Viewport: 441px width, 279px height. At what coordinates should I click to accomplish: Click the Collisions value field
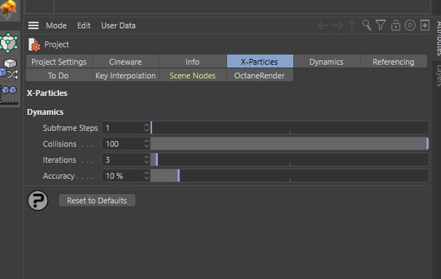[x=123, y=144]
